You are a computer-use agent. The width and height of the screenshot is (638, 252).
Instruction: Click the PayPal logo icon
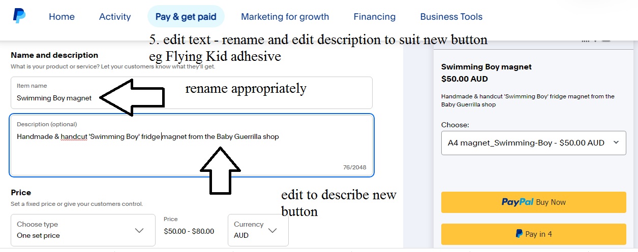tap(19, 16)
